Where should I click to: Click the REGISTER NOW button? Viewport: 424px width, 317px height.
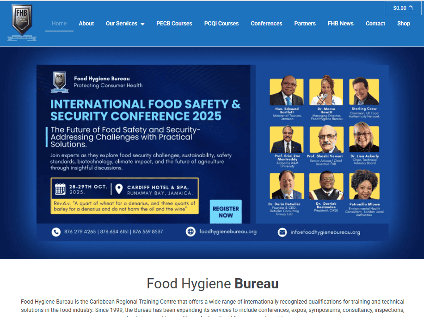pos(226,212)
